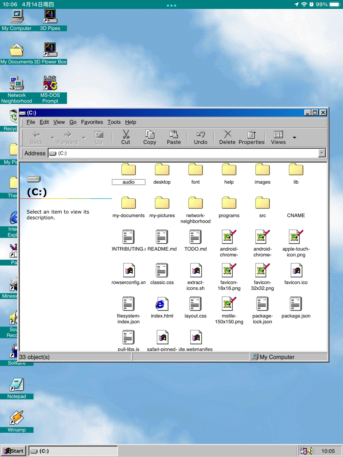Select the lib folder
343x457 pixels.
click(296, 174)
